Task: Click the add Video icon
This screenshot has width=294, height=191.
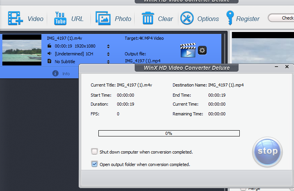Action: (15, 18)
